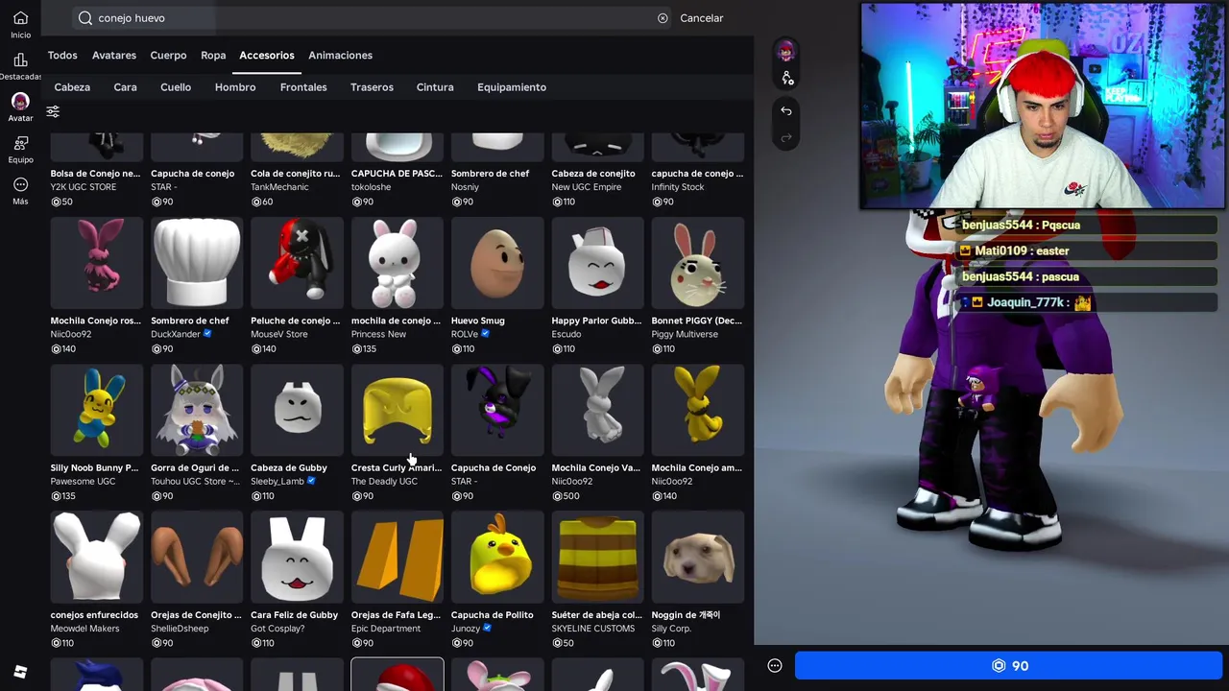Open the filter options icon
Image resolution: width=1229 pixels, height=691 pixels.
click(53, 112)
